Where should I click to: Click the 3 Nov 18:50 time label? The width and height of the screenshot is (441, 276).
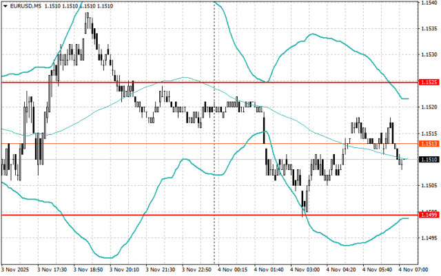[x=88, y=270]
